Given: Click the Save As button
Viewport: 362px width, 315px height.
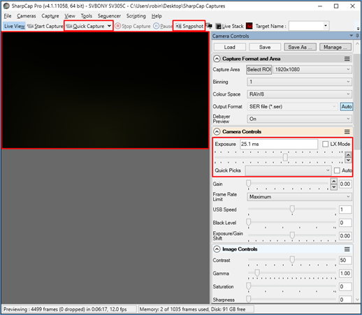Looking at the screenshot, I should pyautogui.click(x=300, y=47).
